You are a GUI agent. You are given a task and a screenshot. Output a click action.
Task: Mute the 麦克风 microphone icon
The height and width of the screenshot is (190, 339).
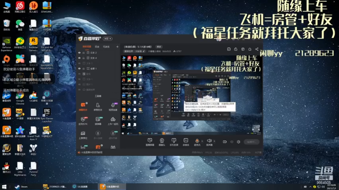[x=197, y=140]
